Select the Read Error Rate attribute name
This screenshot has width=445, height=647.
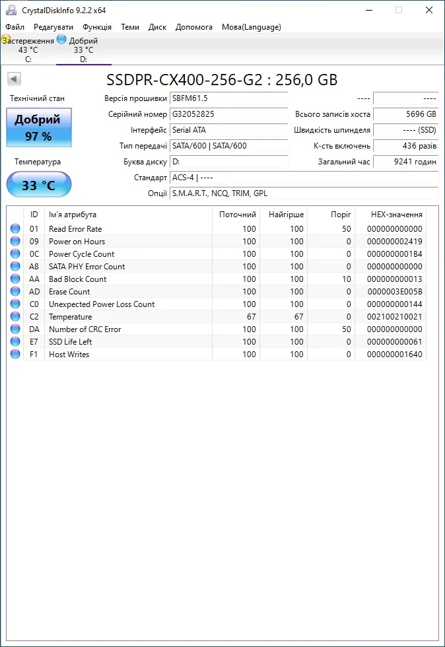coord(75,228)
